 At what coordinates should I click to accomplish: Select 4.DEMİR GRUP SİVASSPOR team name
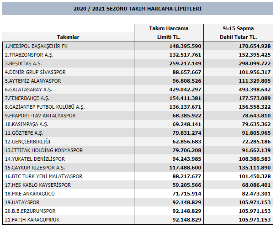pyautogui.click(x=35, y=72)
